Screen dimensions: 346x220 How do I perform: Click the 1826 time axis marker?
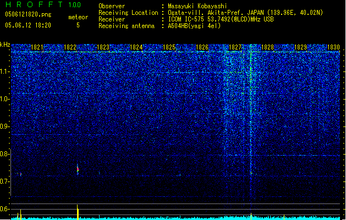click(x=202, y=47)
